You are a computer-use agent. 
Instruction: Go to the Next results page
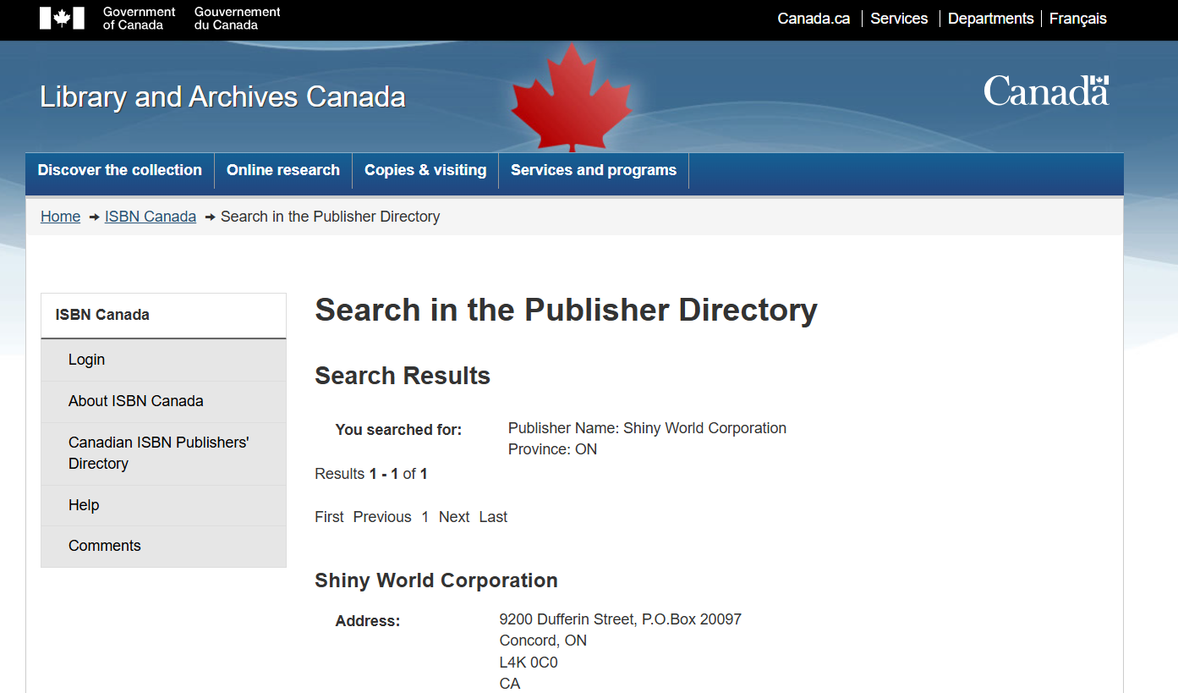coord(454,516)
